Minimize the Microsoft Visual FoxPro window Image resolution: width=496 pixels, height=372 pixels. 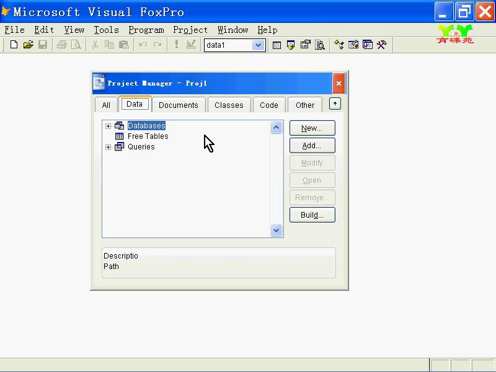pyautogui.click(x=443, y=12)
